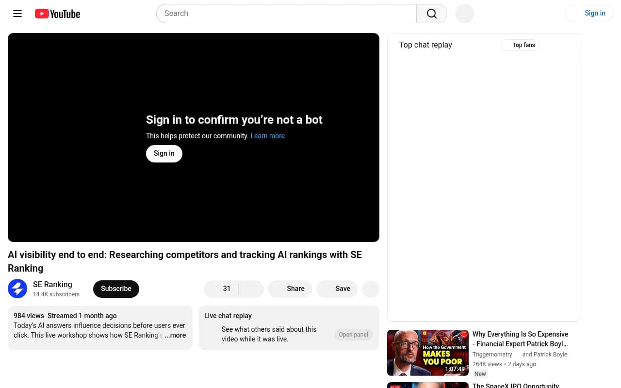Viewport: 621px width, 388px height.
Task: Click the New badge
Action: tap(480, 374)
